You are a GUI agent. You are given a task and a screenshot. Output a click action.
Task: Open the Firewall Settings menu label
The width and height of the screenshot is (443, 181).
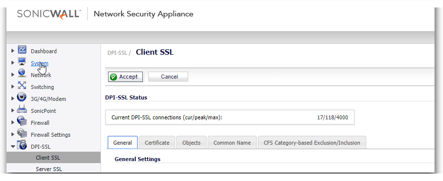tap(51, 135)
